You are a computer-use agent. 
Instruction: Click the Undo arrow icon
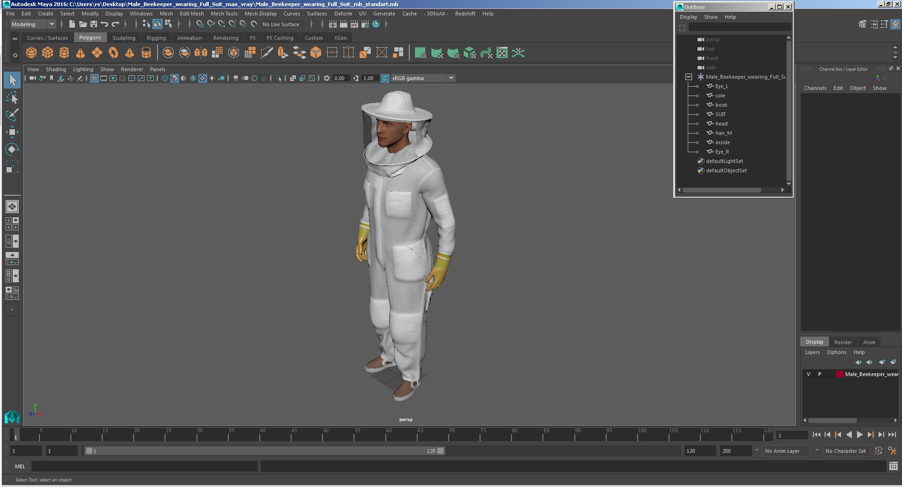click(105, 24)
